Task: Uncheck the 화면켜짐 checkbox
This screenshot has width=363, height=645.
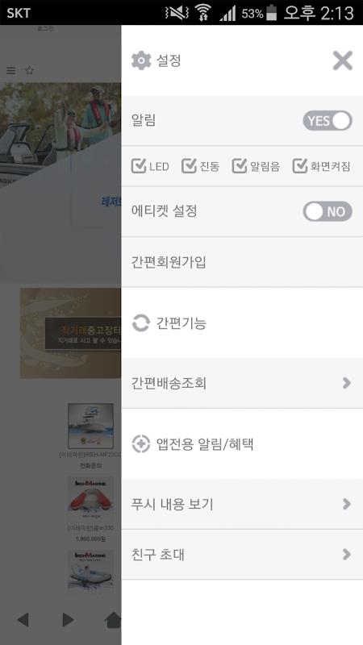Action: pyautogui.click(x=300, y=166)
